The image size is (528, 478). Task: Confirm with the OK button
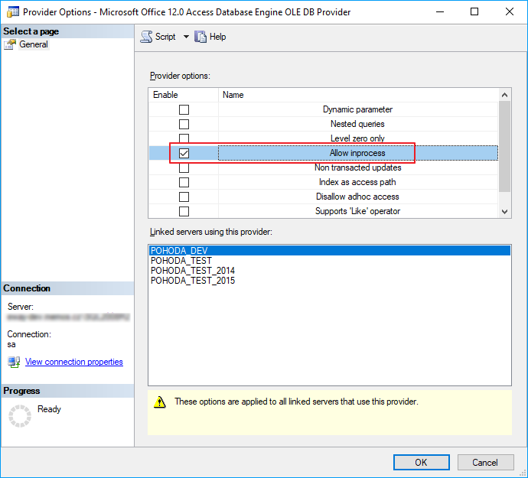pos(422,462)
